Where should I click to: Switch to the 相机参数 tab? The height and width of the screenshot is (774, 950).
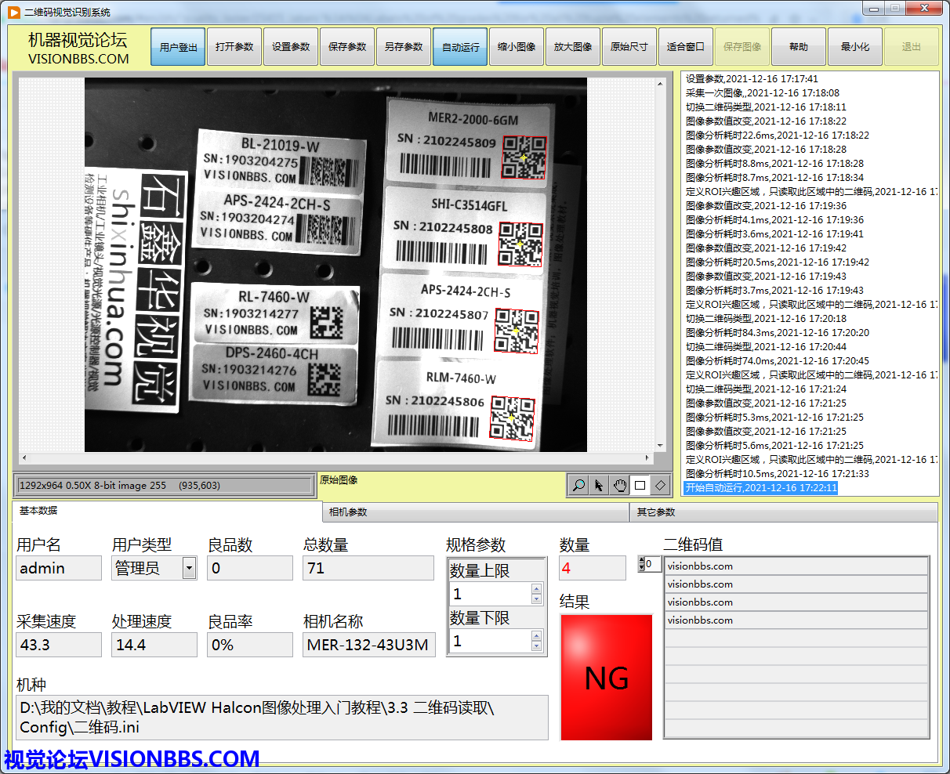pyautogui.click(x=475, y=512)
